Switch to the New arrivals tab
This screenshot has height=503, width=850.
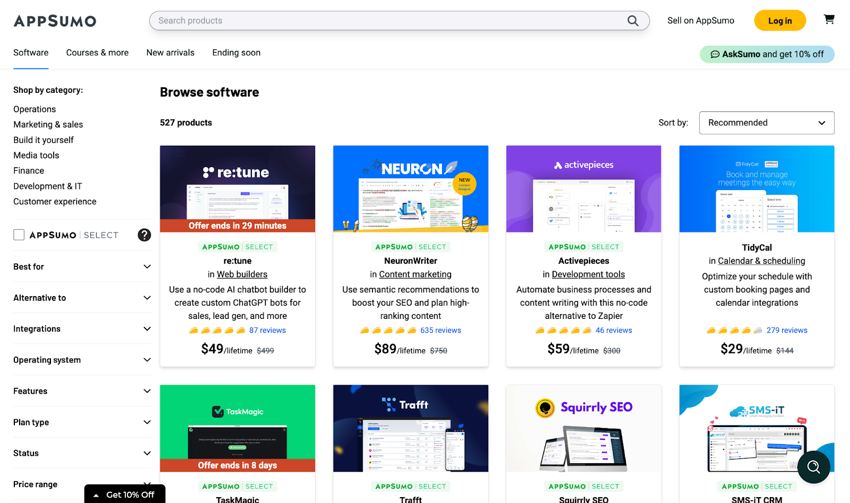point(170,53)
